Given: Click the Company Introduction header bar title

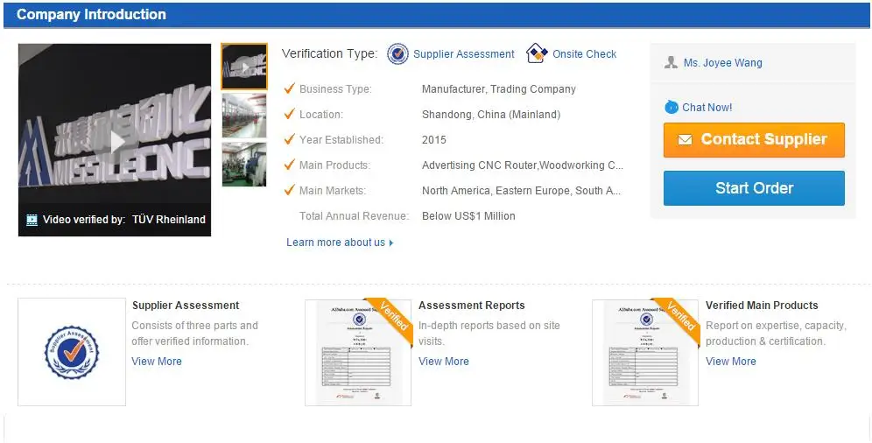Looking at the screenshot, I should tap(91, 15).
